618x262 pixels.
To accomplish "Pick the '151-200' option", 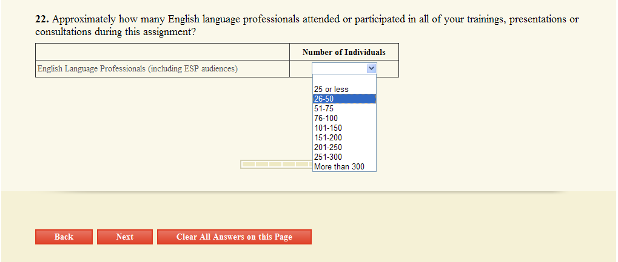I will (344, 138).
